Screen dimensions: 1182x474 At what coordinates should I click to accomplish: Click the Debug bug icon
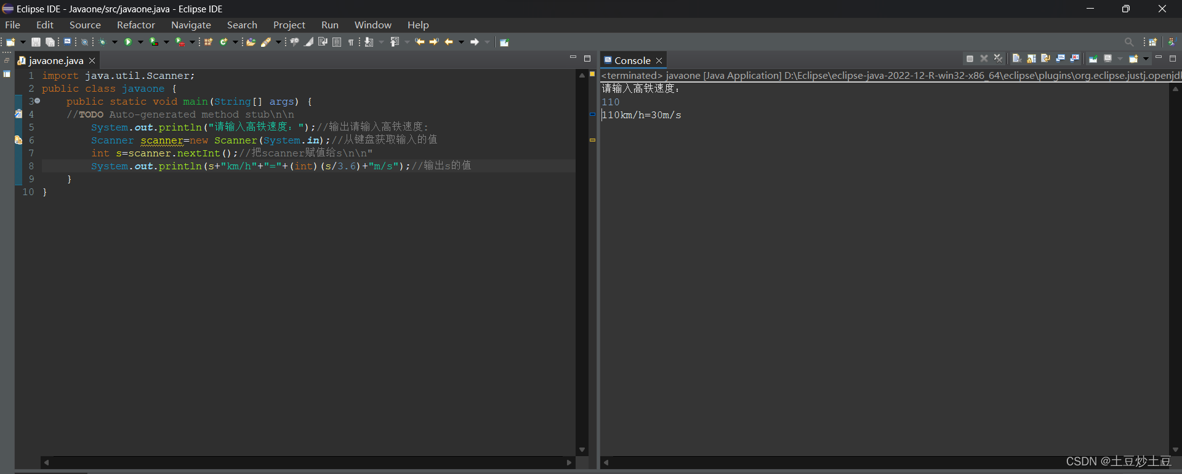[102, 42]
